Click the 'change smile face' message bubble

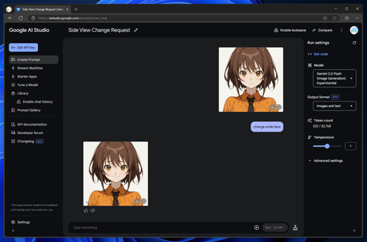point(267,127)
